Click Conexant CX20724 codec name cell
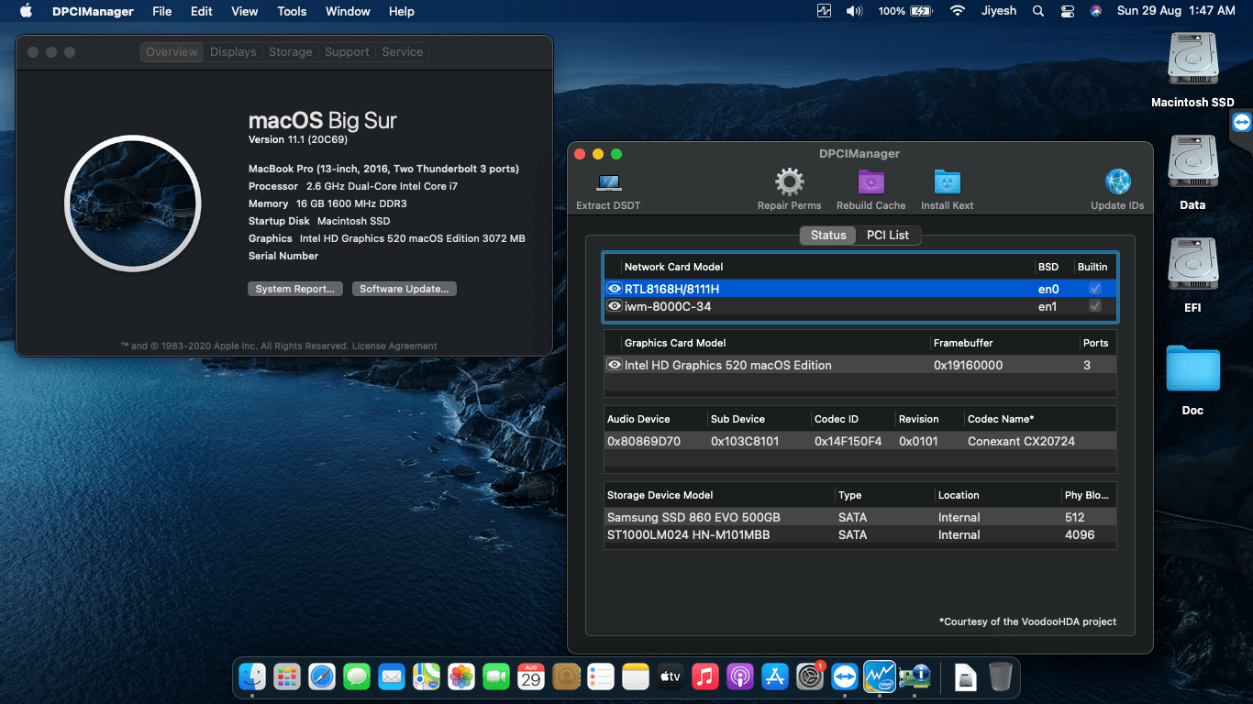 click(1021, 441)
